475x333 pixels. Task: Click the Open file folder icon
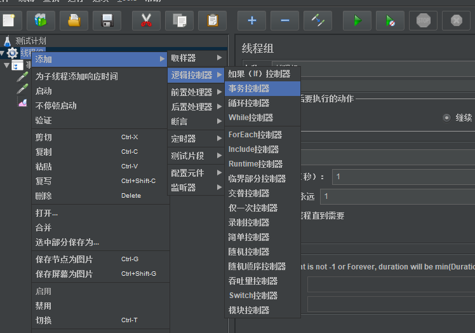[74, 20]
